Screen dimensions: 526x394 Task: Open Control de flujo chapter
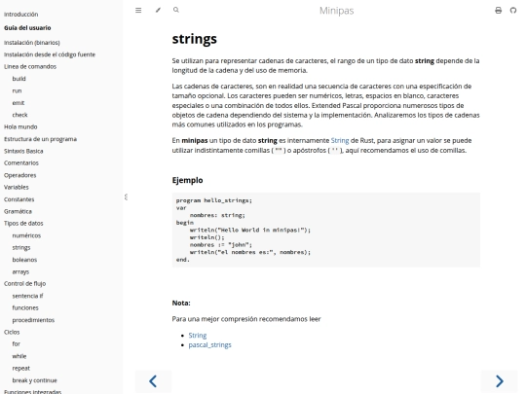click(x=24, y=284)
